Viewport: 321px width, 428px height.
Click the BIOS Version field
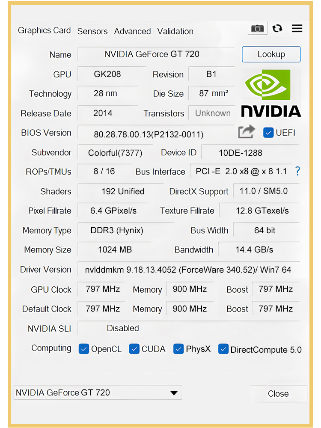click(156, 134)
